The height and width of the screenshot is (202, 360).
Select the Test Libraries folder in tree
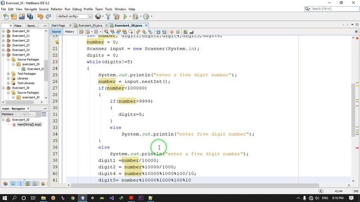point(26,83)
